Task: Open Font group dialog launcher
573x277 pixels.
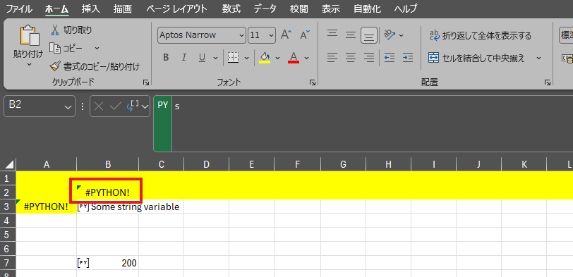Action: pos(312,83)
